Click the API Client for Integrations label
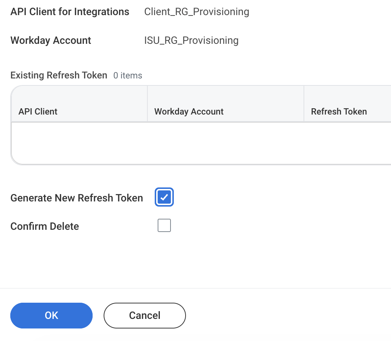391x341 pixels. [70, 12]
